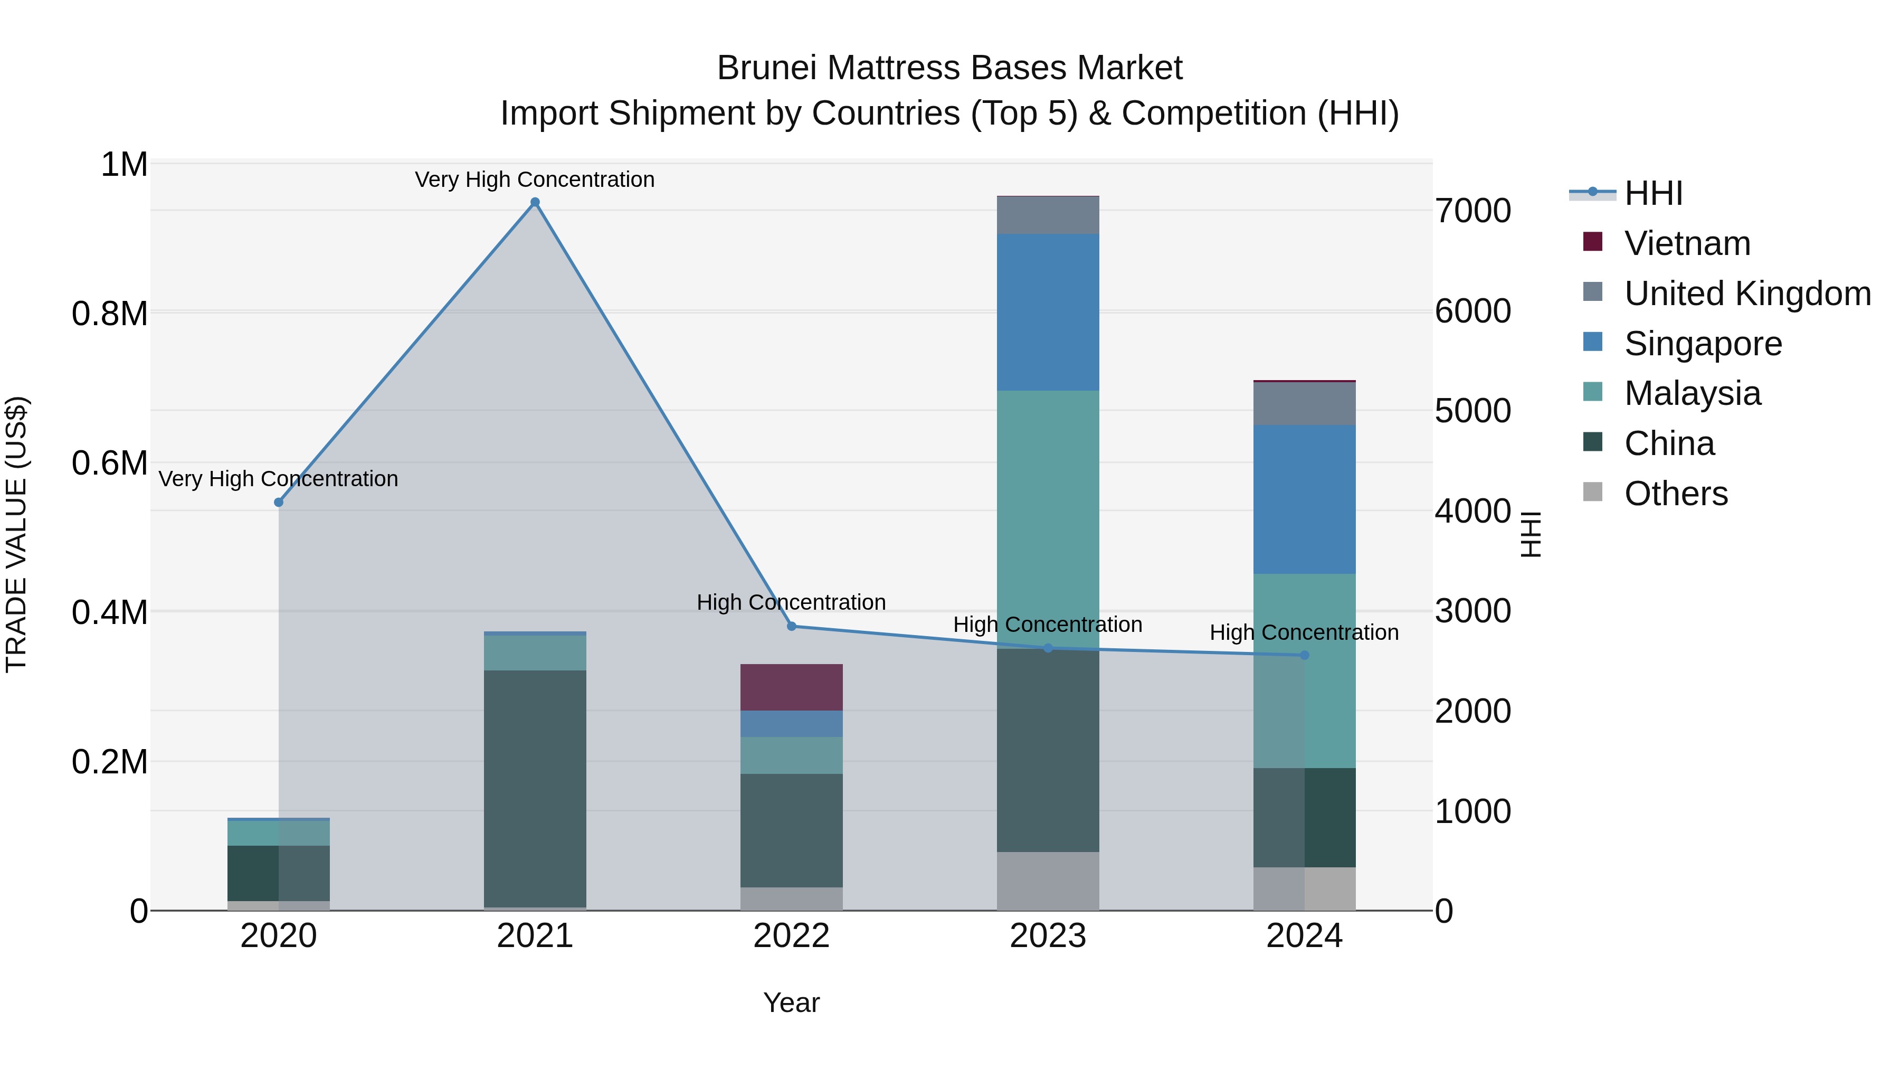Click the Others segment of 2024 bar
Viewport: 1900px width, 1069px height.
[x=1304, y=889]
